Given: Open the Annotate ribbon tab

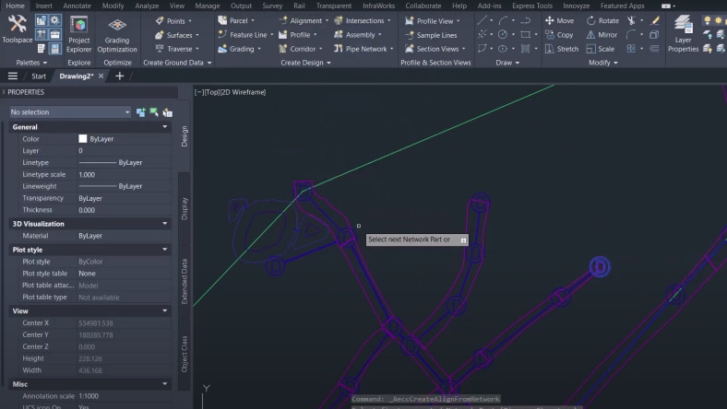Looking at the screenshot, I should tap(77, 6).
